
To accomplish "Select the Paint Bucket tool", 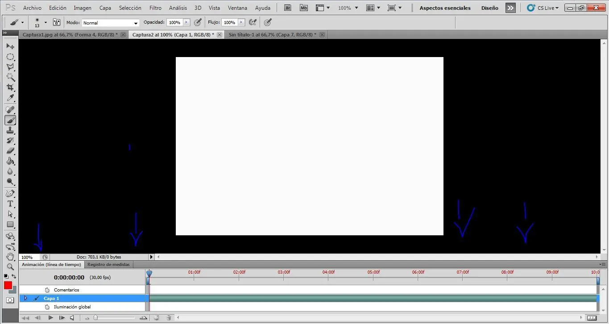I will click(x=10, y=161).
